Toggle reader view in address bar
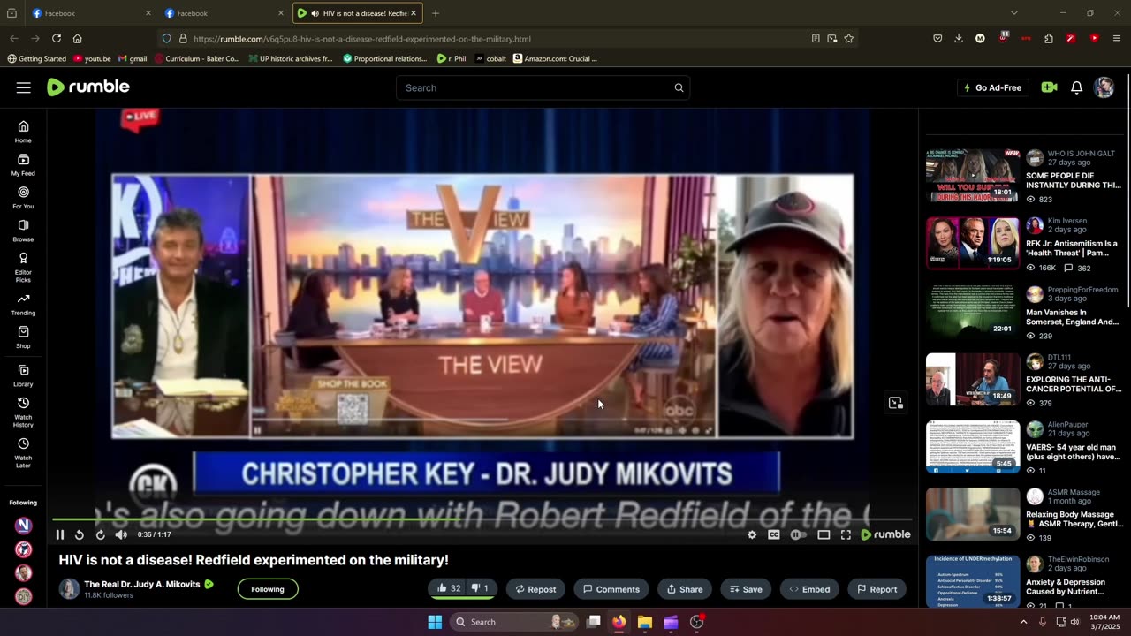This screenshot has width=1131, height=636. coord(816,39)
